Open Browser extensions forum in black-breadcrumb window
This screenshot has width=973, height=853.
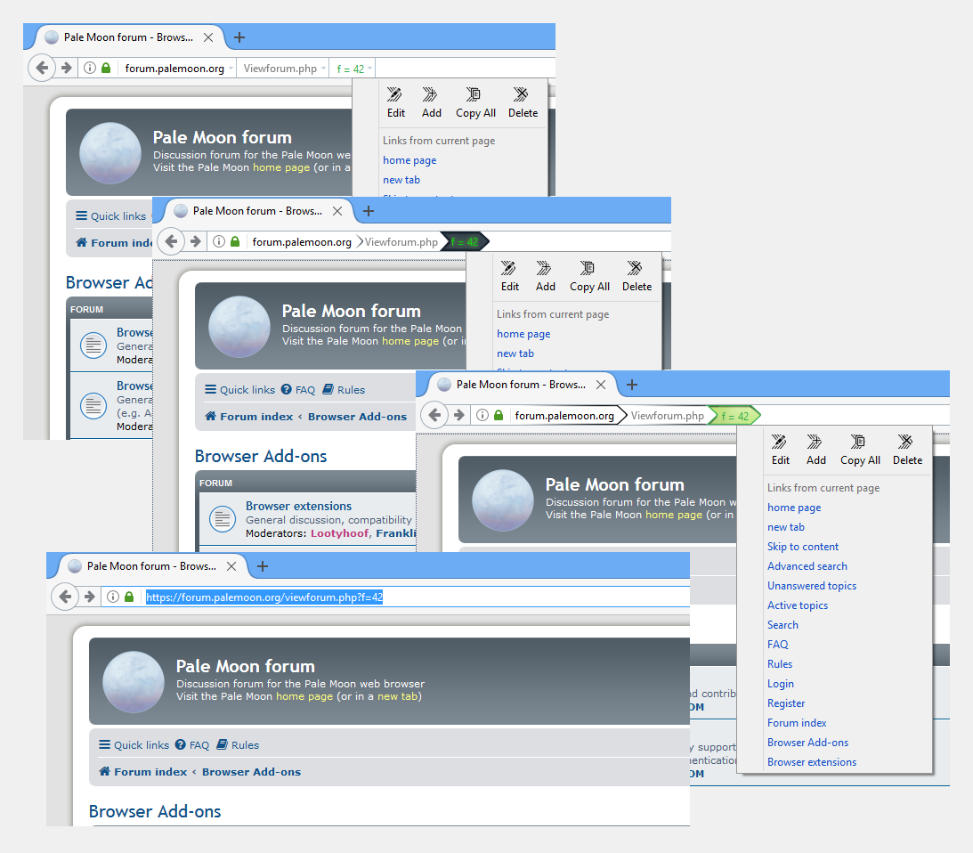tap(298, 506)
